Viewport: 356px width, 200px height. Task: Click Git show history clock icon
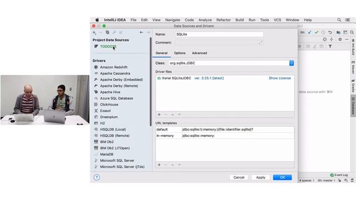coord(323,32)
